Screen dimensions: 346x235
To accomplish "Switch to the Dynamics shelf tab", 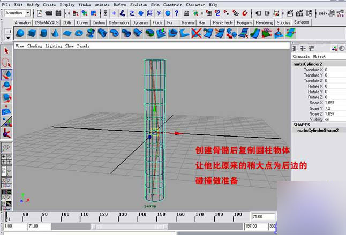I will click(x=140, y=22).
